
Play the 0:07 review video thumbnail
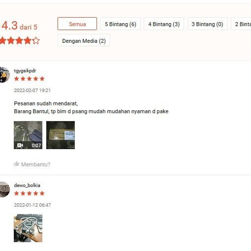click(28, 135)
